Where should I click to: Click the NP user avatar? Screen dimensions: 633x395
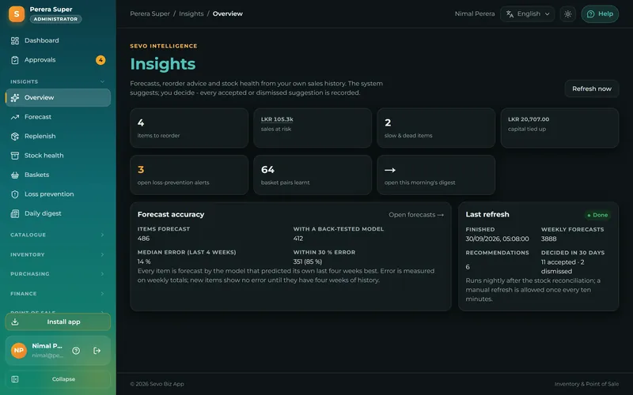pyautogui.click(x=18, y=350)
